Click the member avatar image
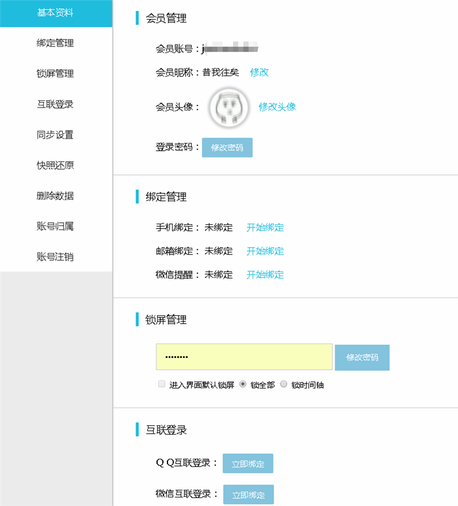The height and width of the screenshot is (506, 458). click(x=230, y=107)
